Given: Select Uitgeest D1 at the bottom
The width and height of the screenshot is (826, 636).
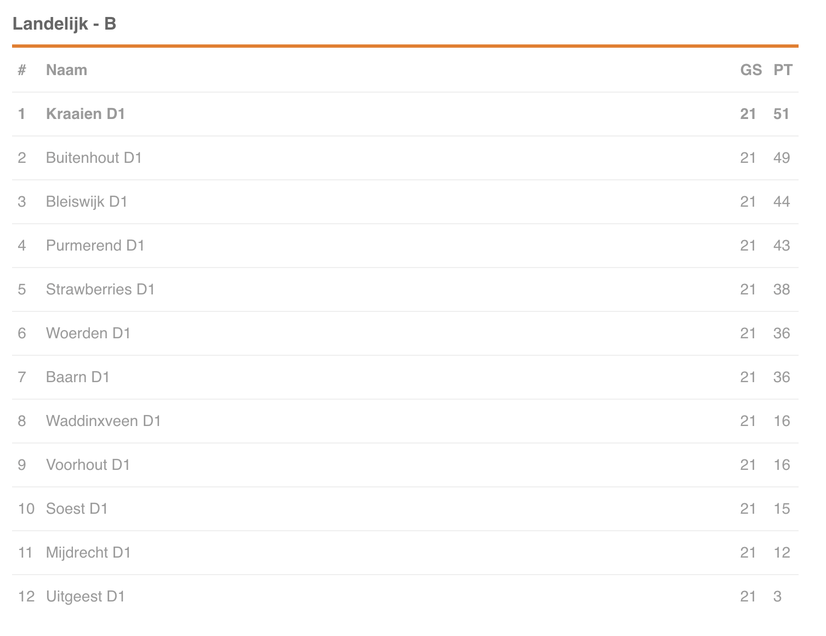Looking at the screenshot, I should tap(86, 597).
